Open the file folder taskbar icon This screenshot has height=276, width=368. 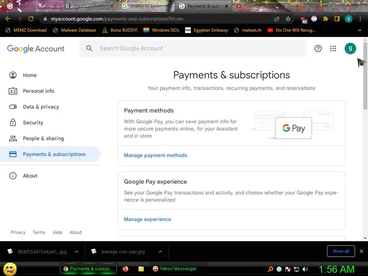pyautogui.click(x=141, y=269)
